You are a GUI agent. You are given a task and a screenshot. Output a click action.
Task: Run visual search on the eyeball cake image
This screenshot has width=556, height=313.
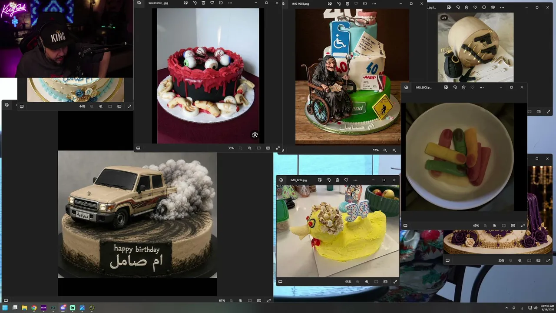[x=255, y=135]
